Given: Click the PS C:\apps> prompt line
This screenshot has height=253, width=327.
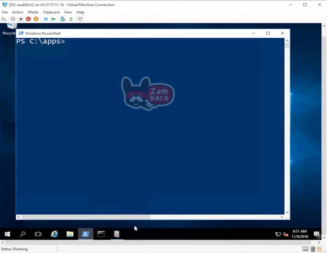Looking at the screenshot, I should pyautogui.click(x=41, y=41).
